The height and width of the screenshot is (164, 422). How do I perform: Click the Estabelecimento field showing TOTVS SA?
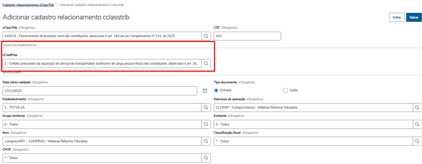pos(102,108)
